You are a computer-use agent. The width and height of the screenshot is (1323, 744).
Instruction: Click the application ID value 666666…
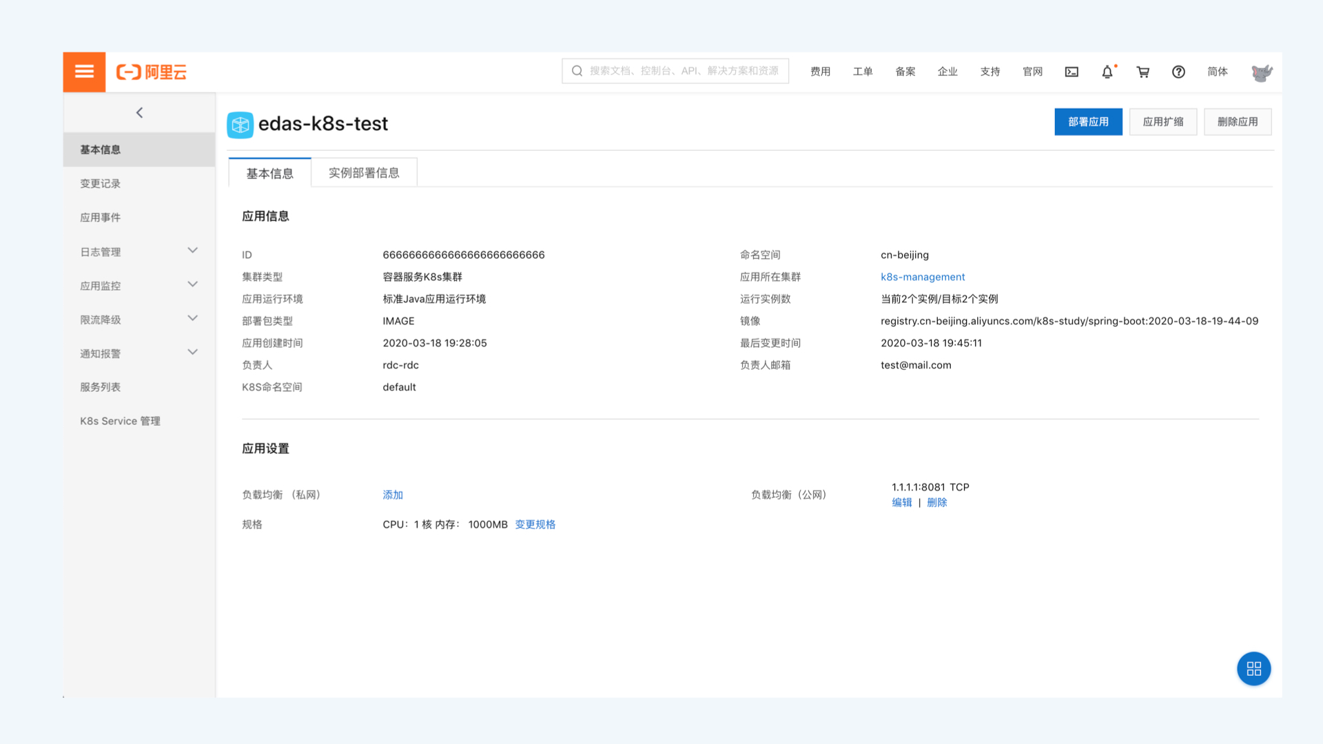pos(464,255)
